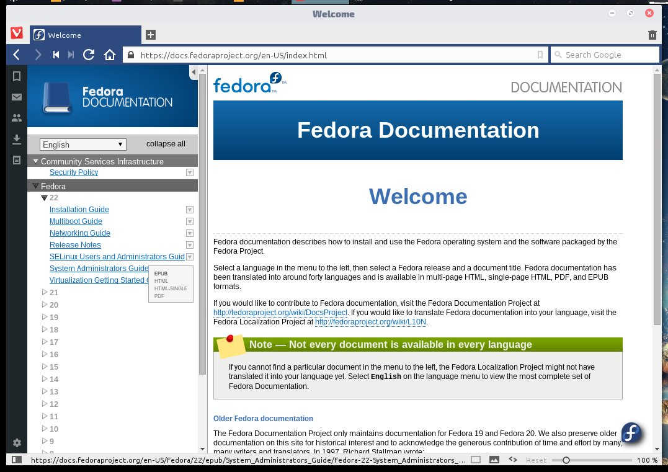Open the English language dropdown
Image resolution: width=668 pixels, height=472 pixels.
pos(82,145)
